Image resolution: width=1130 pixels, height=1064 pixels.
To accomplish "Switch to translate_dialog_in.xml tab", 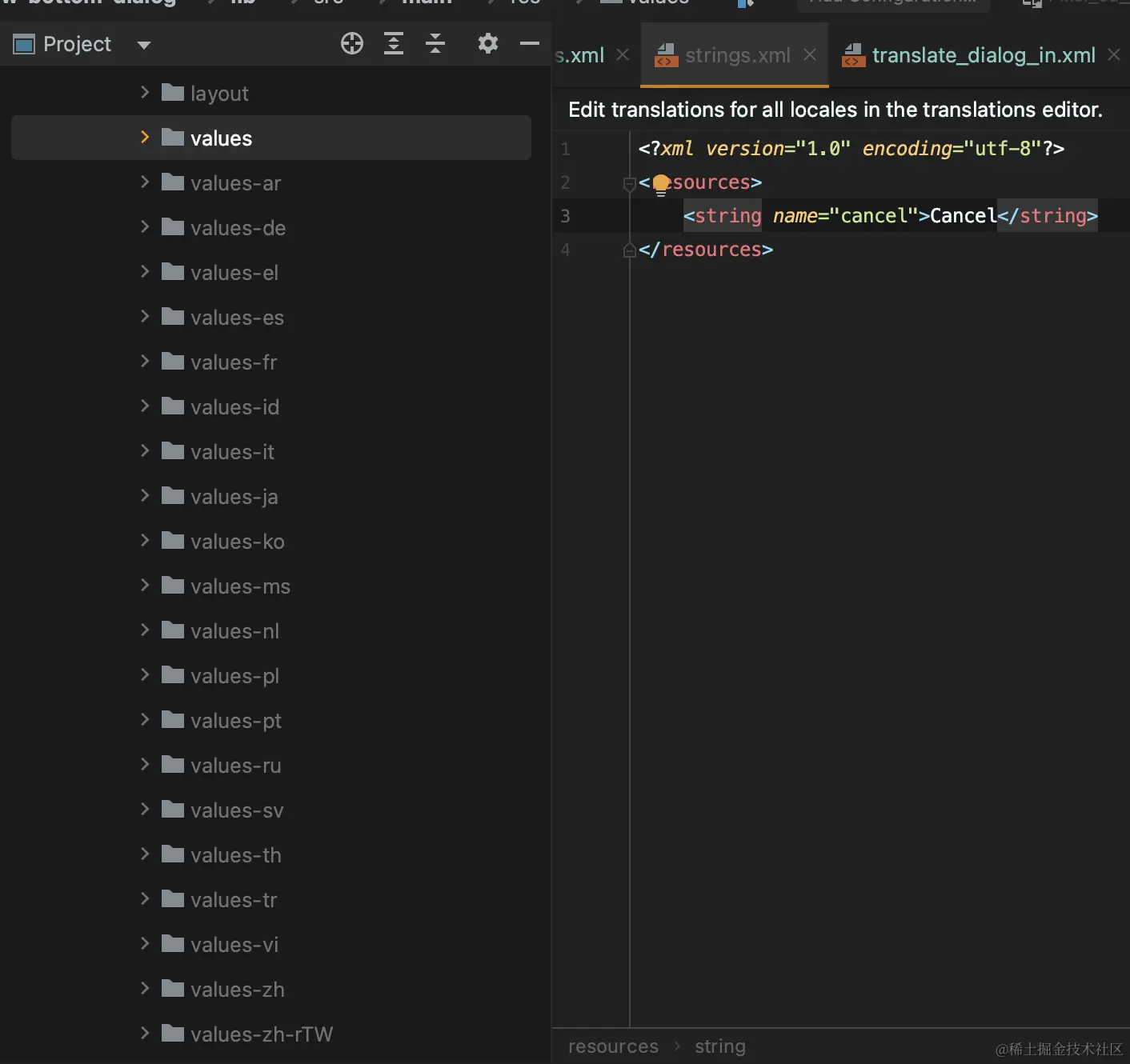I will [x=983, y=55].
